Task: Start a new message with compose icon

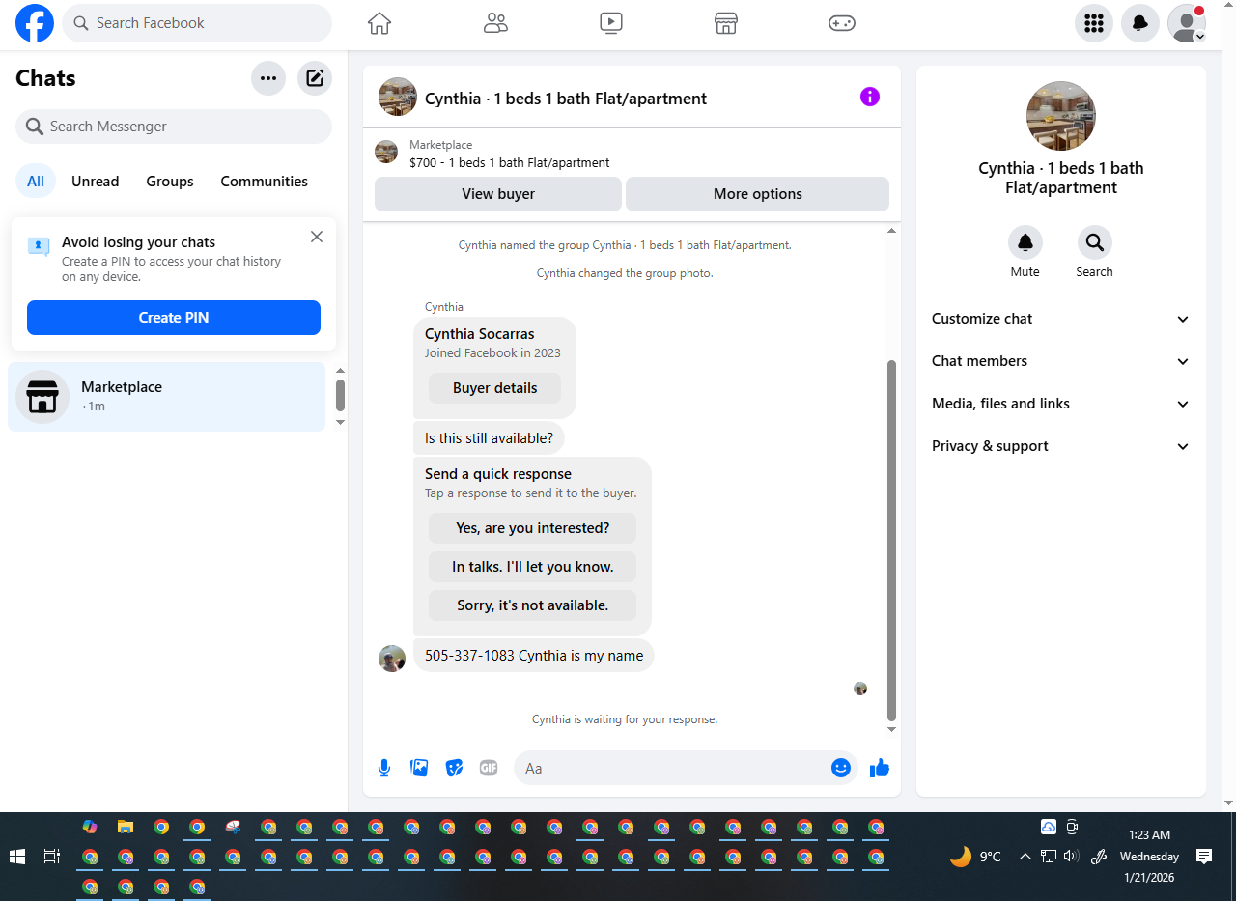Action: [x=315, y=78]
